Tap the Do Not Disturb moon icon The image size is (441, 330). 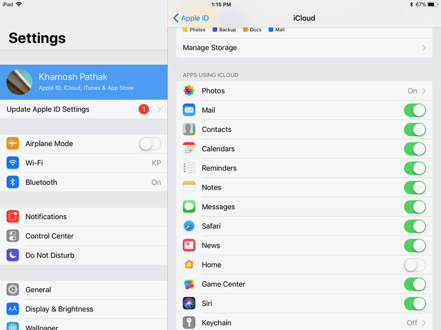[13, 255]
